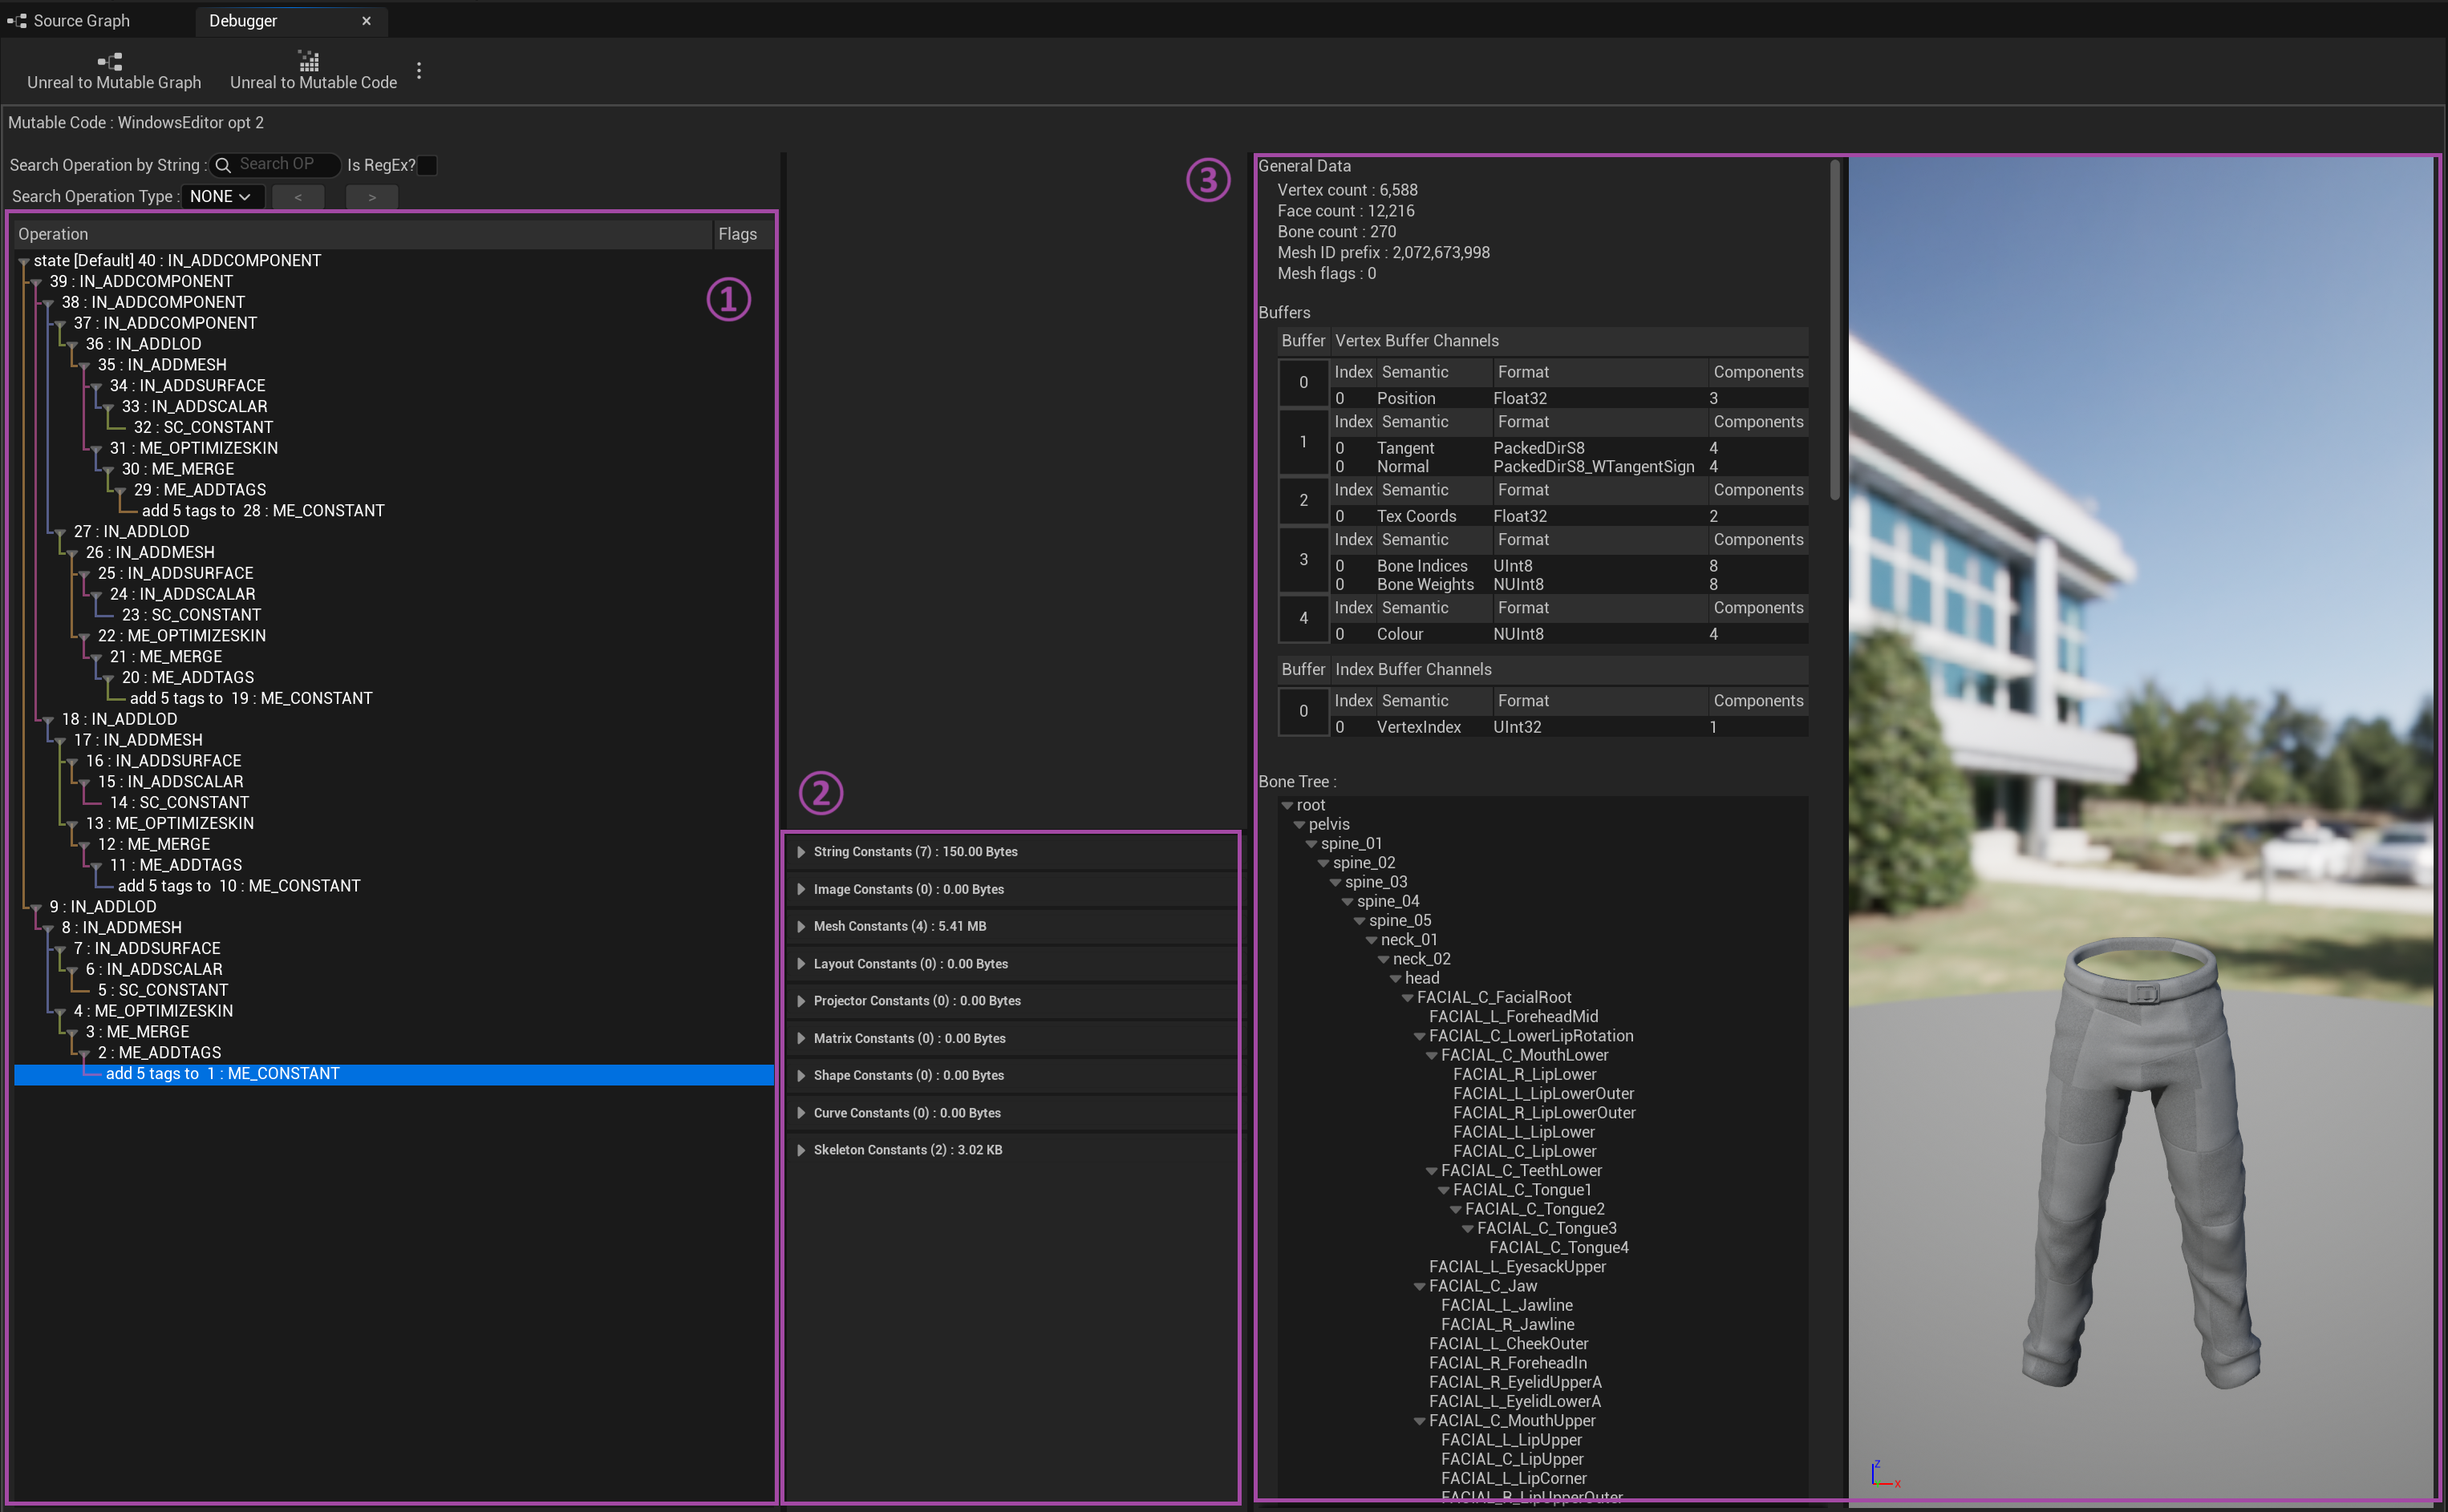Click the Operation column header
Viewport: 2448px width, 1512px height.
pos(363,234)
